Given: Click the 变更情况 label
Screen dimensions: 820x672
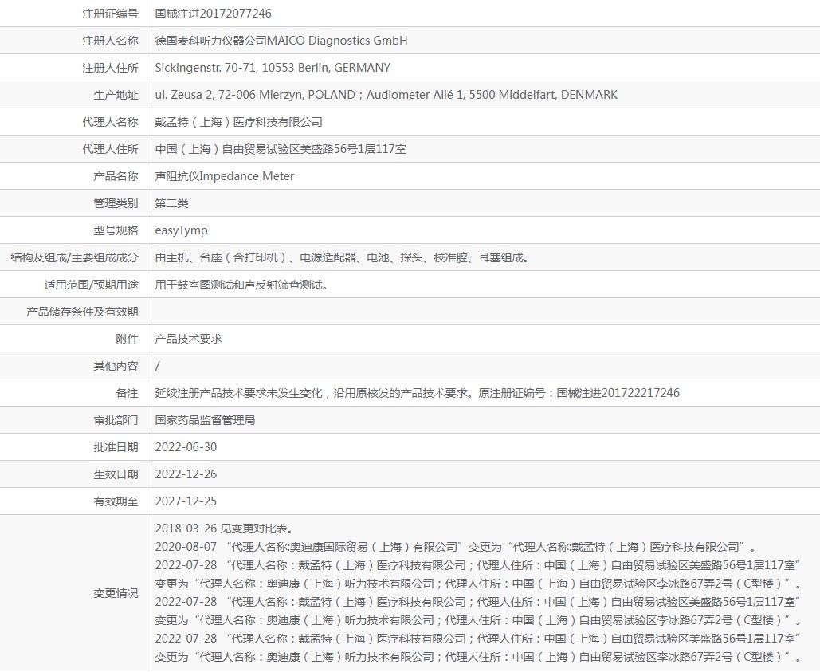Looking at the screenshot, I should [116, 593].
